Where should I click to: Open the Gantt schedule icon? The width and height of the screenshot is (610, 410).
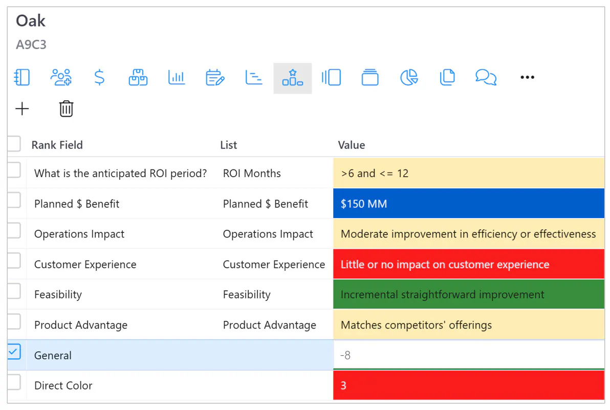(254, 77)
